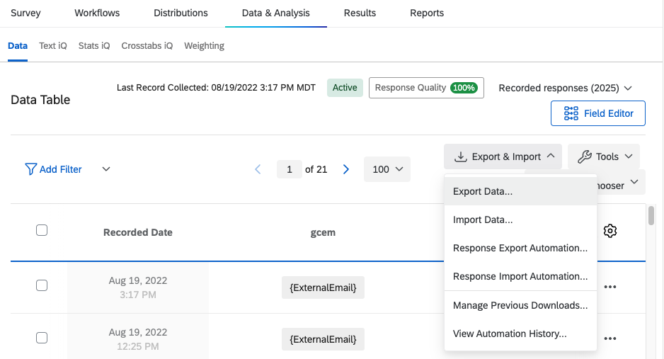Open the Distributions tab
Image resolution: width=664 pixels, height=359 pixels.
click(x=181, y=13)
